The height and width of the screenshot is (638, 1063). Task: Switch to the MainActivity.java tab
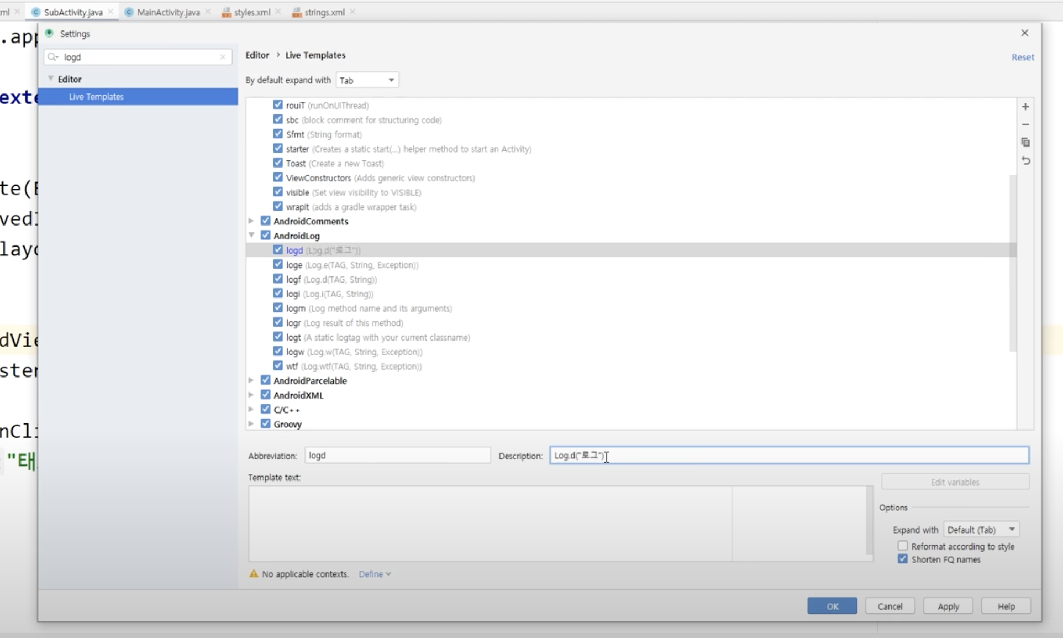tap(168, 12)
